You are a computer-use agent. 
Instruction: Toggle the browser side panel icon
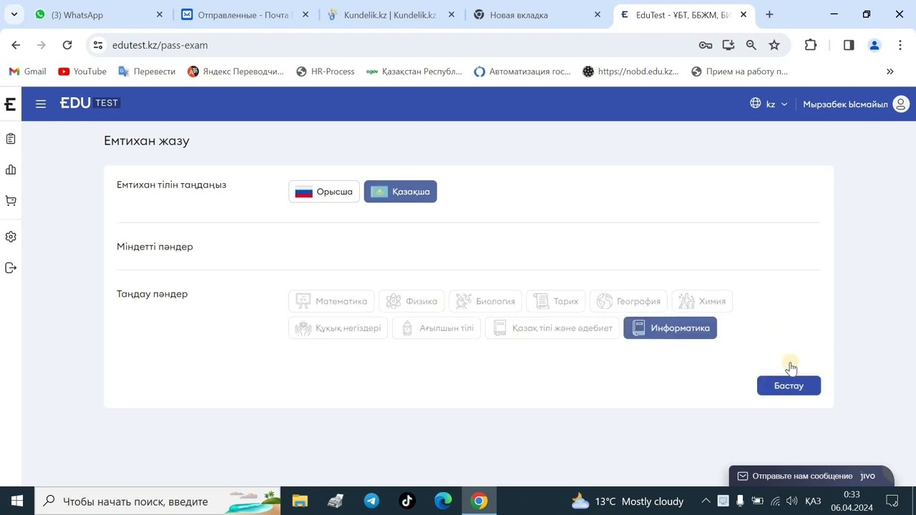click(849, 45)
